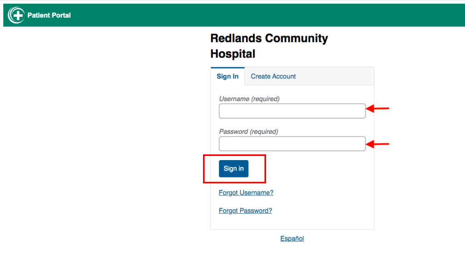Viewport: 465px width, 269px height.
Task: Focus the Username input field
Action: pos(292,111)
